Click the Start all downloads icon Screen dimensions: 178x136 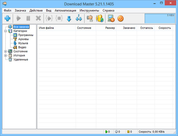(x=49, y=18)
